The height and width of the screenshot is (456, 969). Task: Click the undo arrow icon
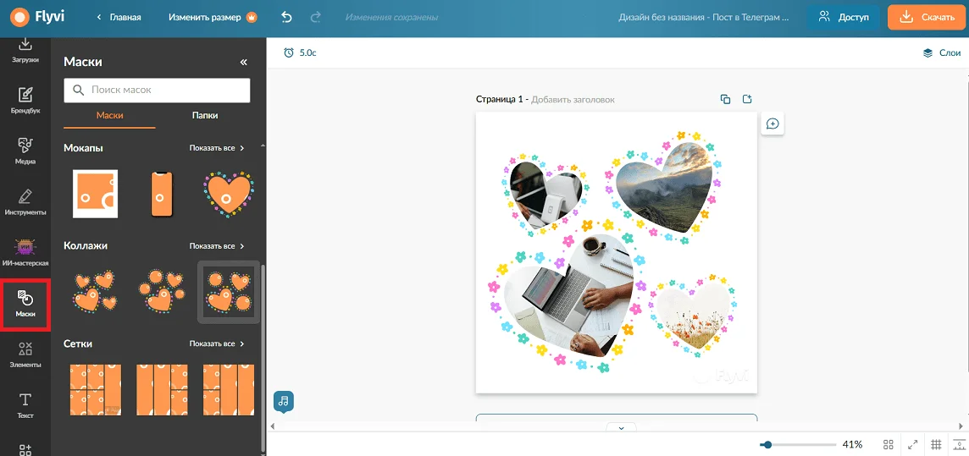286,17
